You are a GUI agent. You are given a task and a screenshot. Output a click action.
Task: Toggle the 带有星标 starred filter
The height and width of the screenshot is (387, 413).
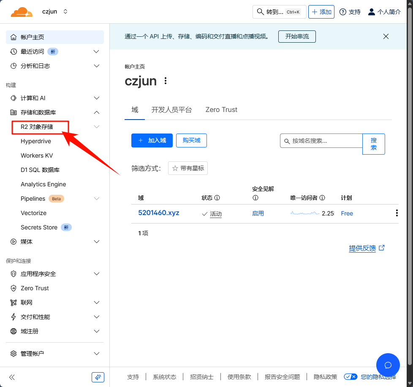(188, 168)
